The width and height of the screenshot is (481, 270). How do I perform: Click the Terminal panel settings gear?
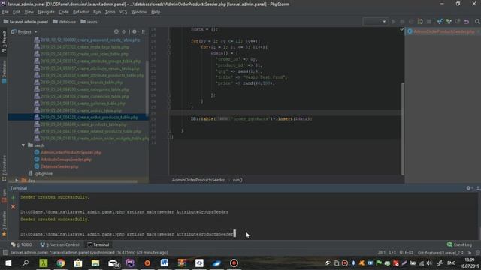coord(469,188)
